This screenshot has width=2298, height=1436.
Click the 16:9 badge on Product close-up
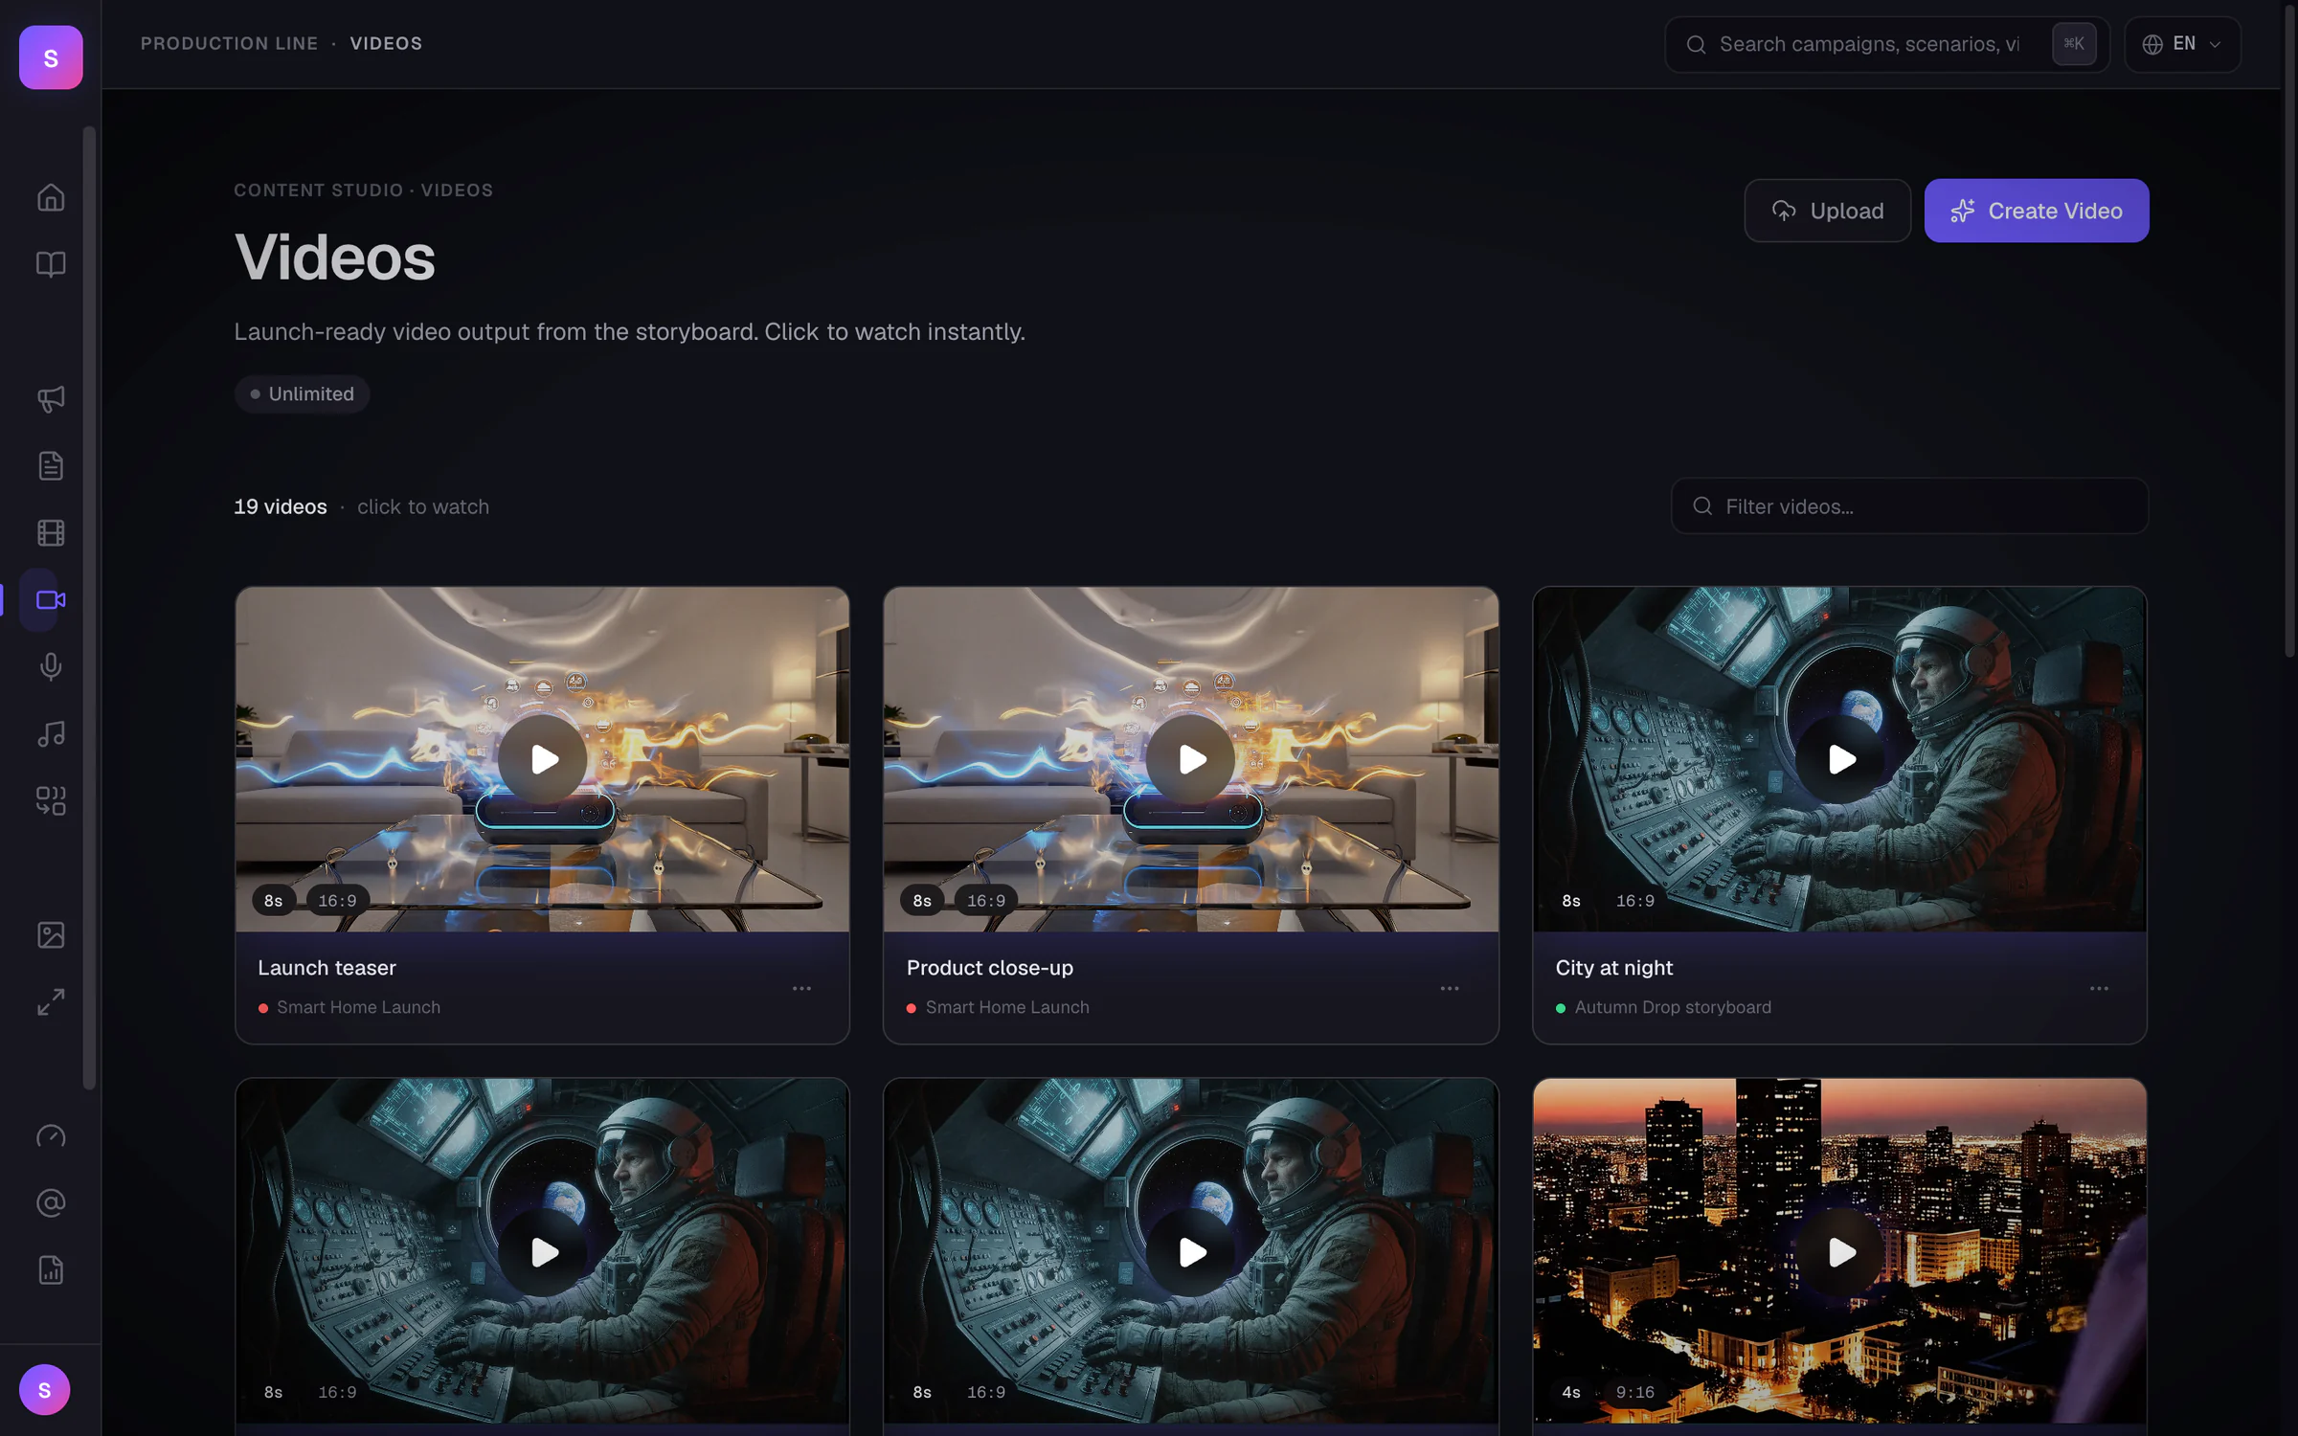(985, 901)
